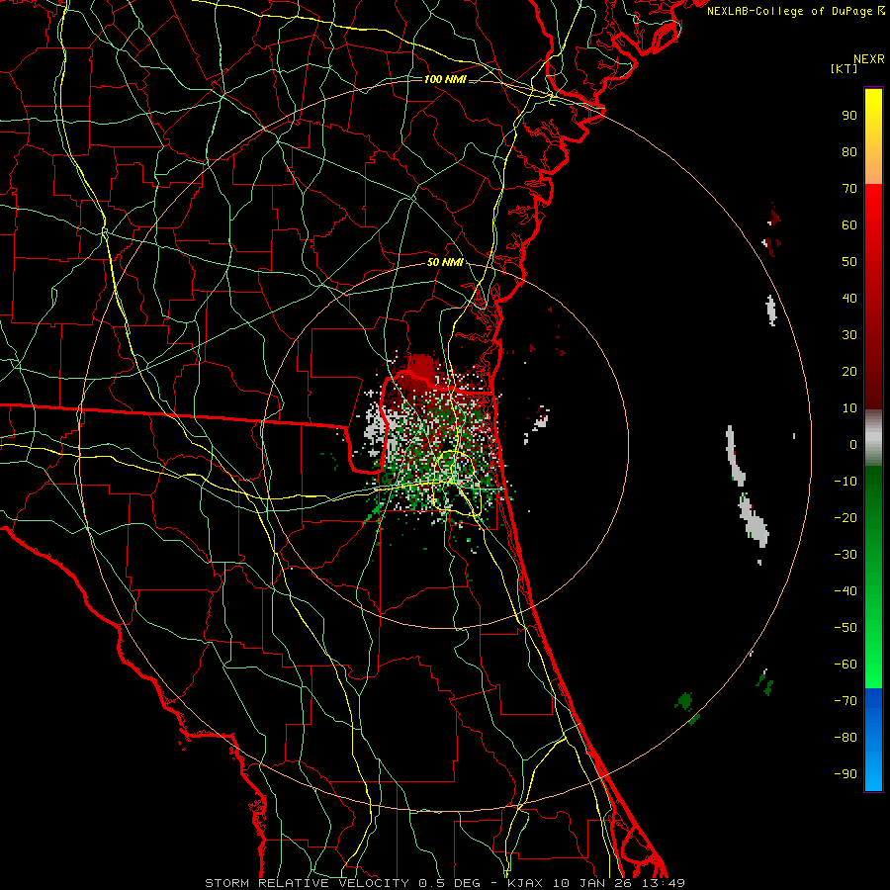Click the gray zero-velocity band of color bar
The image size is (890, 890).
click(x=873, y=438)
